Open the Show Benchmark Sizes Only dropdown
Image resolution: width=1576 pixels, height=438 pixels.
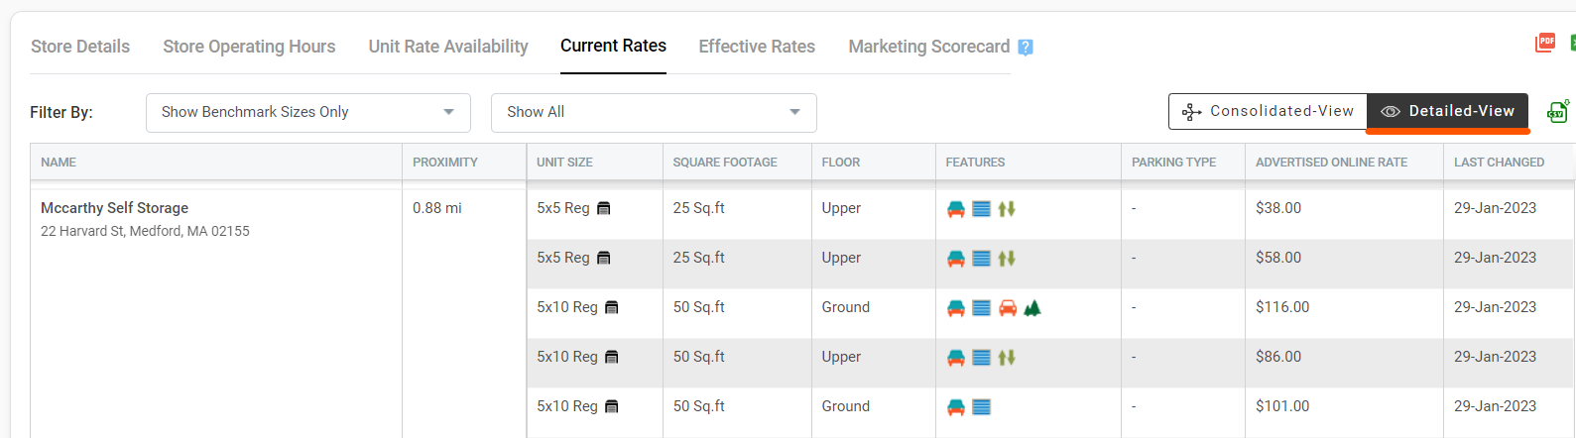coord(308,112)
